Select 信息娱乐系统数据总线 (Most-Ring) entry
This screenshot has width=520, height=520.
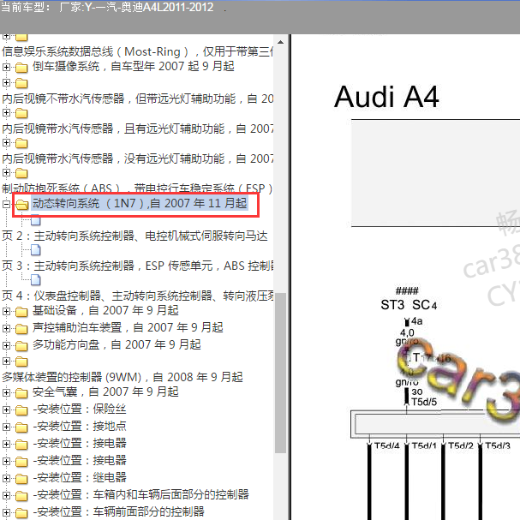138,51
